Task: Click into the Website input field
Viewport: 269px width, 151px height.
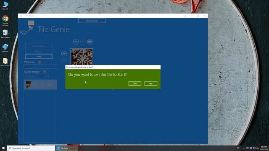Action: 40,66
